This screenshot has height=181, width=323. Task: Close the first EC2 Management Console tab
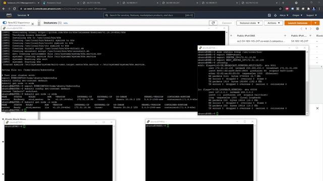click(38, 3)
